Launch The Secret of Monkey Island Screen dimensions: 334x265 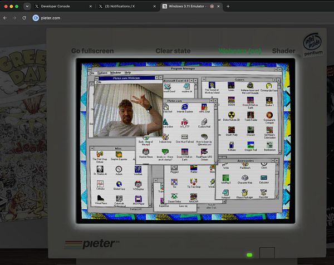click(212, 88)
